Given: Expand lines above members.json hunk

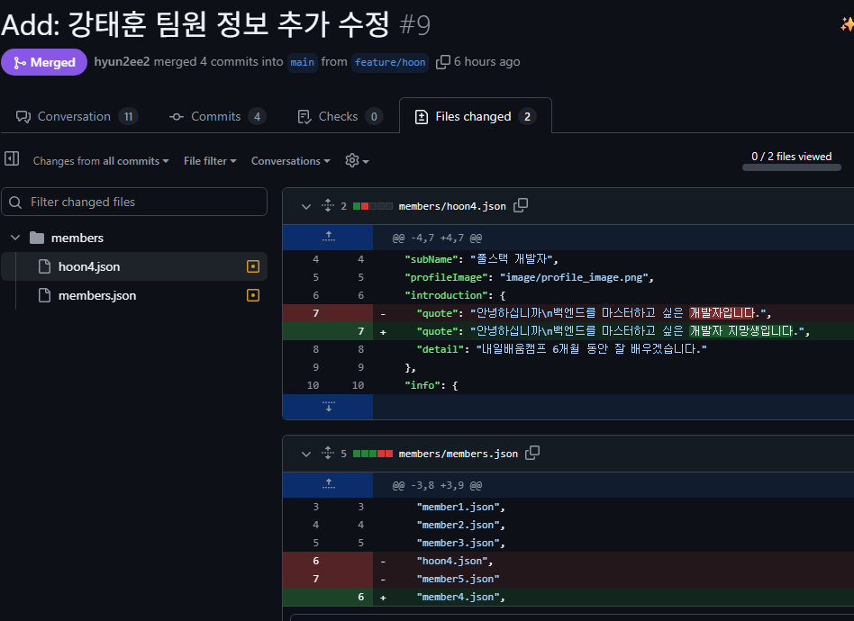Looking at the screenshot, I should coord(328,484).
